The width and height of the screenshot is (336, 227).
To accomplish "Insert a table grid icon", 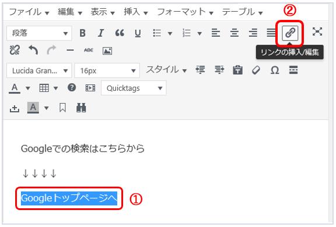I will 44,88.
